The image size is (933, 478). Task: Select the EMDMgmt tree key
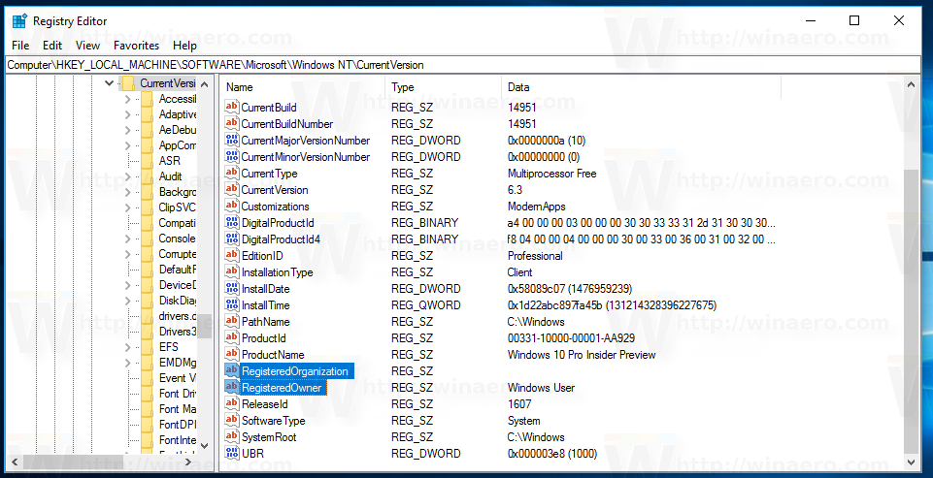click(177, 363)
